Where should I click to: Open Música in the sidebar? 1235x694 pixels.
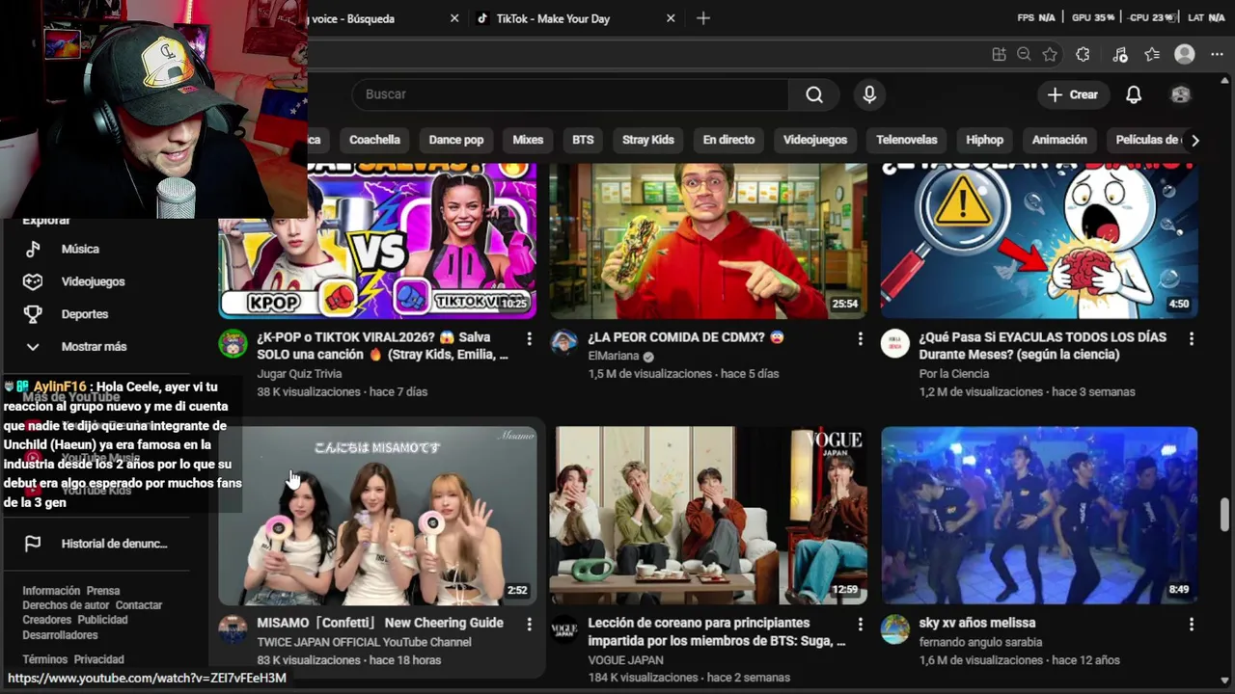[80, 249]
